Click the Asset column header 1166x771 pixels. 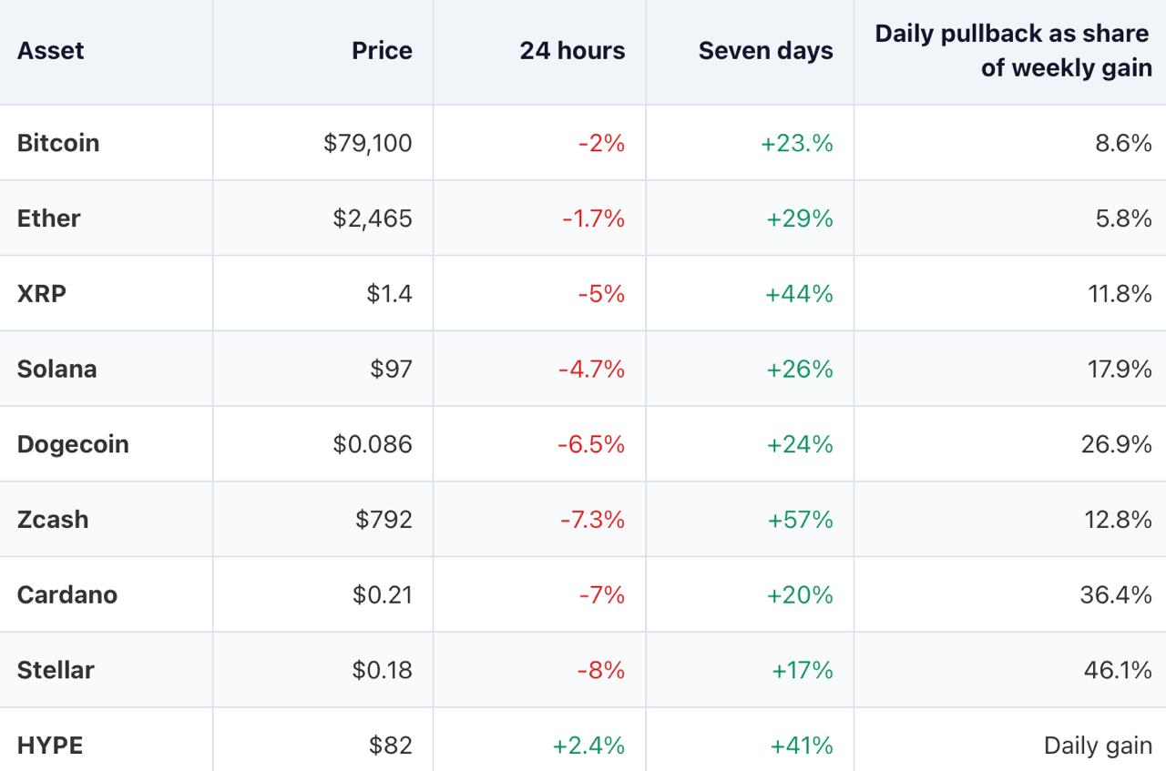[x=50, y=51]
